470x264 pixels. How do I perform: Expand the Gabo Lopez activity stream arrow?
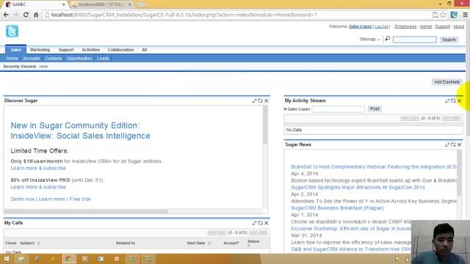(286, 109)
